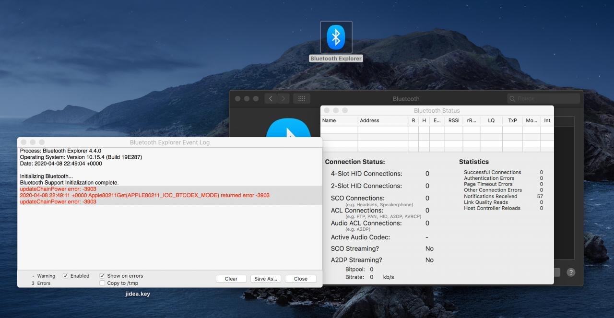Viewport: 614px width, 318px height.
Task: Click the Bluetooth Explorer icon label
Action: [x=336, y=59]
